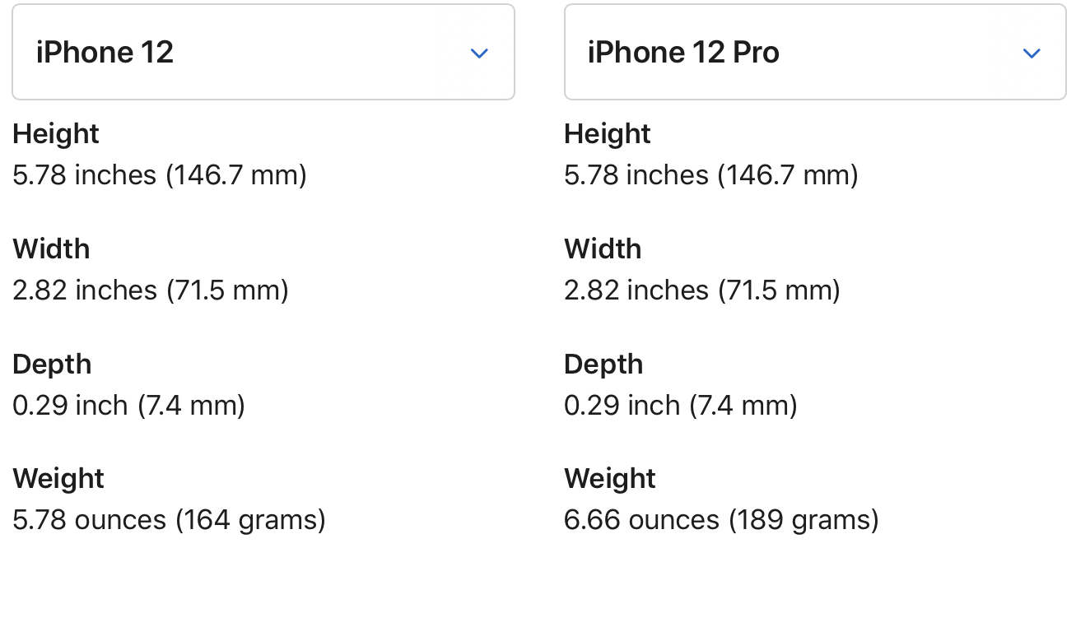Click the chevron arrow beside iPhone 12 Pro
1090x627 pixels.
click(x=1031, y=53)
